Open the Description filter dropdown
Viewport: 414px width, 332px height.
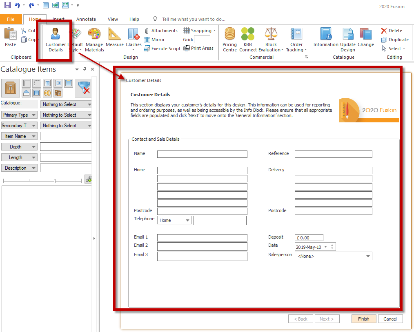tap(19, 168)
